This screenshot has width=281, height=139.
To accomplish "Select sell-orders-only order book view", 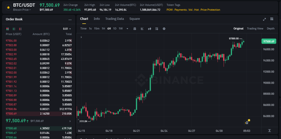I will [20, 29].
